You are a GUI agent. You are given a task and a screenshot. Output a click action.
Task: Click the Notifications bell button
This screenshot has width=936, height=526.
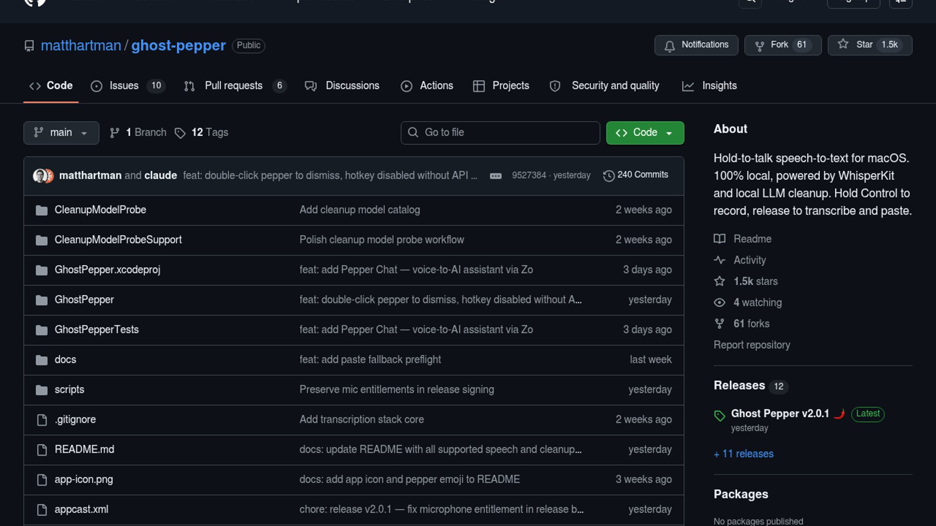[696, 45]
